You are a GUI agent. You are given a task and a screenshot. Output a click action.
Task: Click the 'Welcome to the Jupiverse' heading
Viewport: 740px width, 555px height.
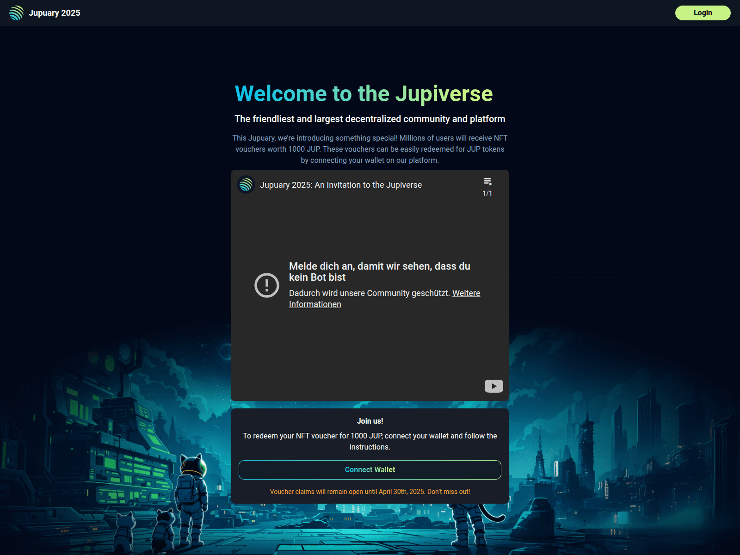pyautogui.click(x=364, y=94)
